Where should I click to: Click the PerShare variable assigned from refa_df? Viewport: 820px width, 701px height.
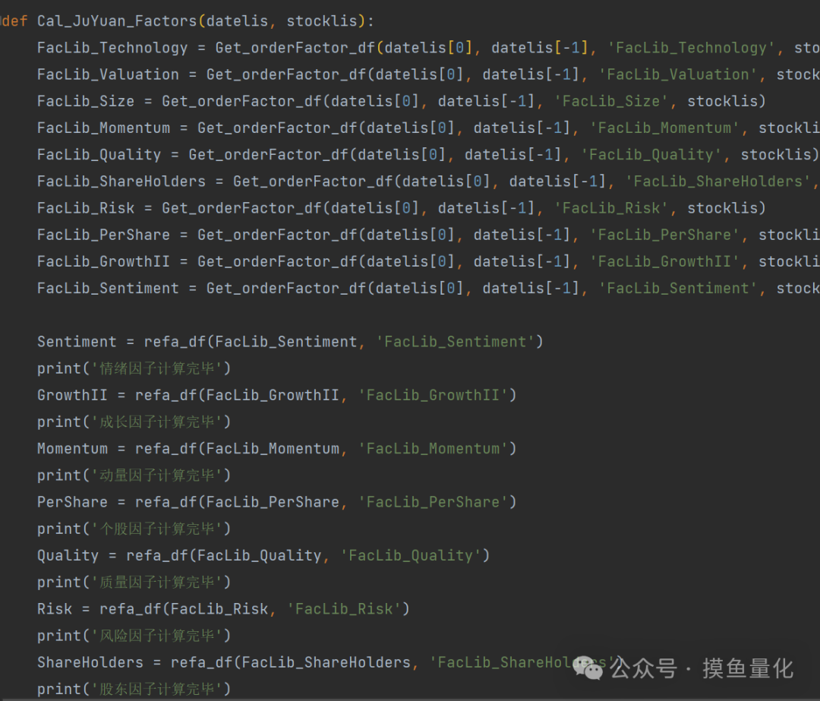pos(72,502)
